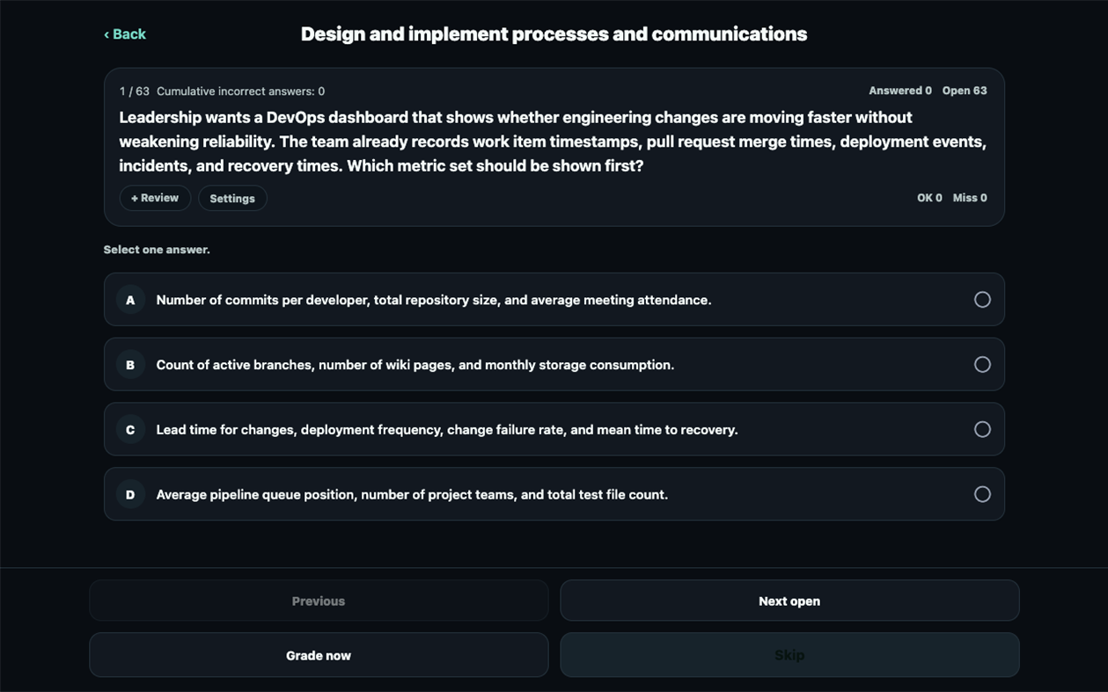Click the Skip button

pyautogui.click(x=789, y=655)
